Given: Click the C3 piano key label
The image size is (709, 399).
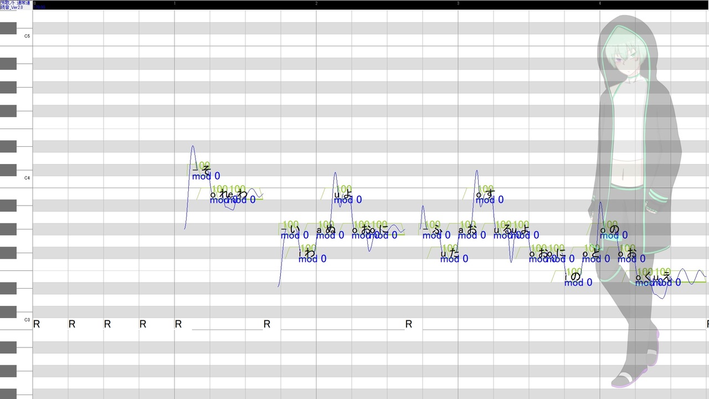Looking at the screenshot, I should coord(27,320).
